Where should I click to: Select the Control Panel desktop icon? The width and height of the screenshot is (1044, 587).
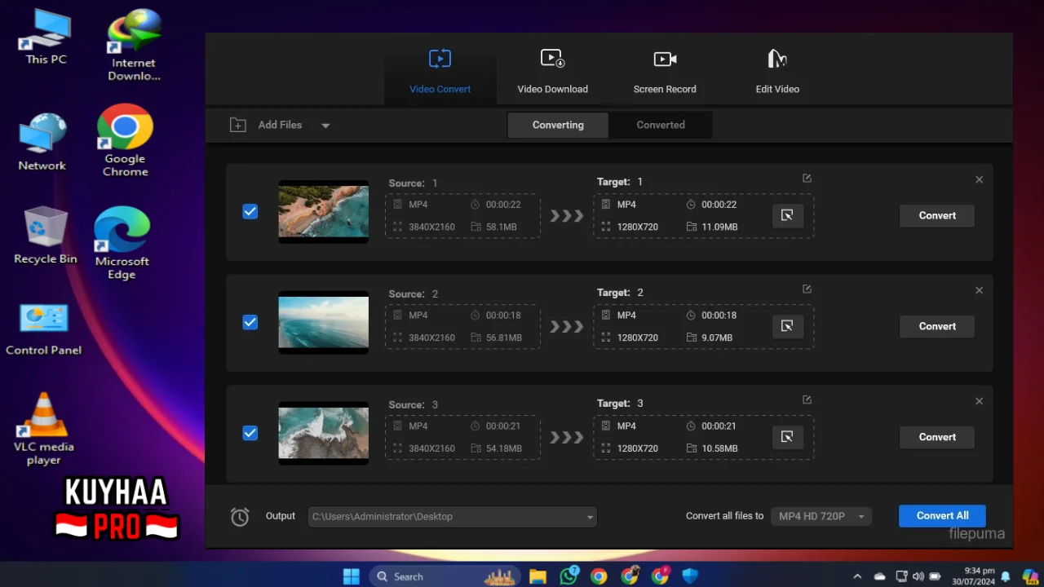(x=43, y=328)
